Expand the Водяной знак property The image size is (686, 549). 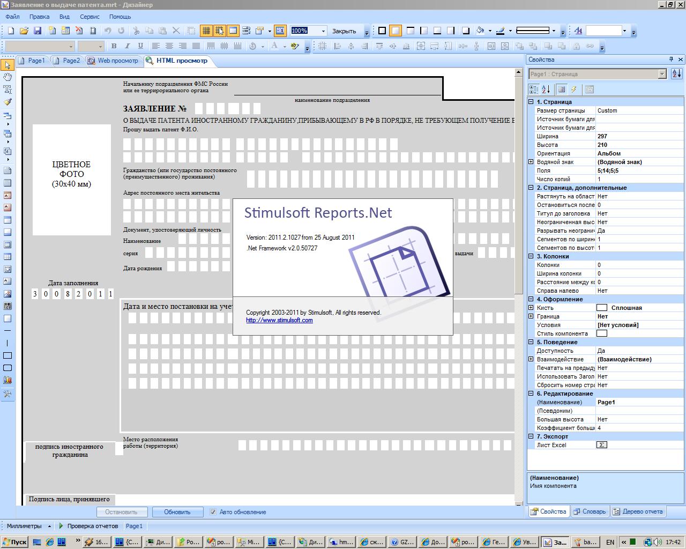[x=531, y=162]
